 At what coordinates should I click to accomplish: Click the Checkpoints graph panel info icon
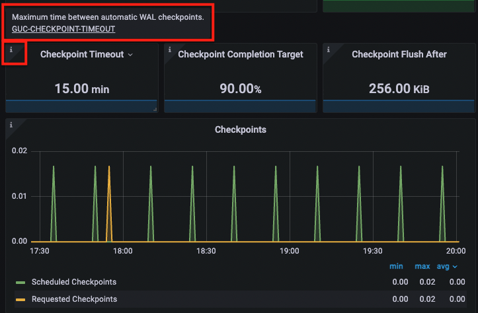11,124
